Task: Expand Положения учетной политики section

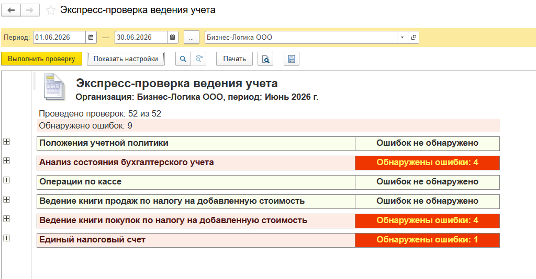Action: (x=6, y=141)
